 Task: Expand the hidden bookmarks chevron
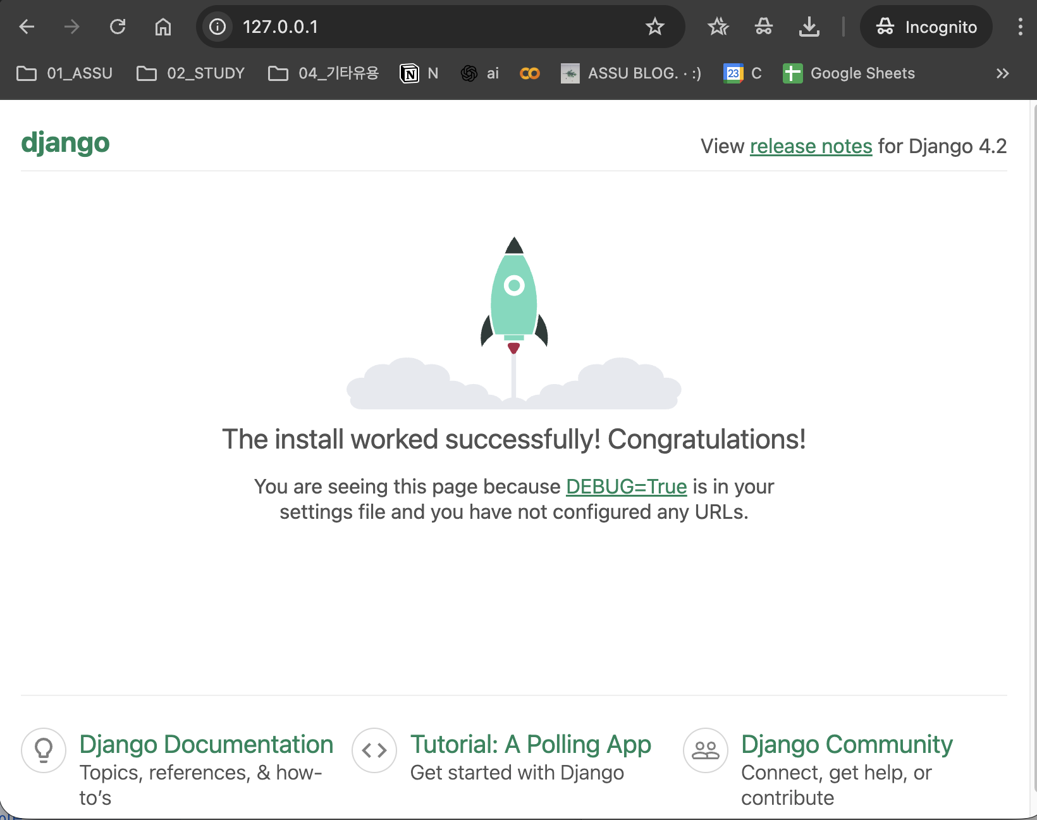pyautogui.click(x=1002, y=73)
